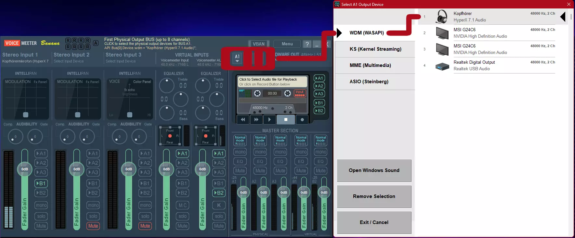Toggle M.C button on Voicemeeter Input strip
The height and width of the screenshot is (238, 575).
[x=183, y=205]
